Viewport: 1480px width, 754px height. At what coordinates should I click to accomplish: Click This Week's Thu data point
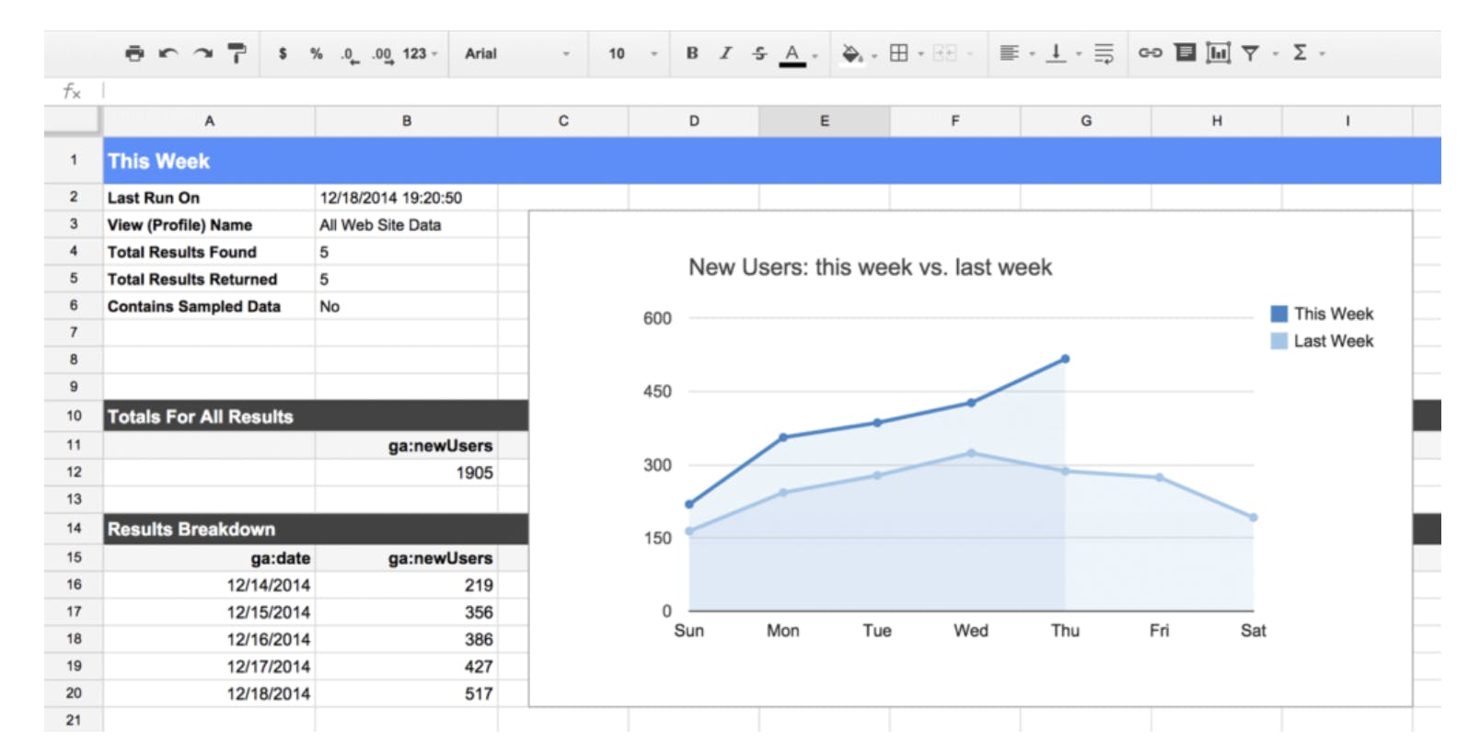point(1065,359)
